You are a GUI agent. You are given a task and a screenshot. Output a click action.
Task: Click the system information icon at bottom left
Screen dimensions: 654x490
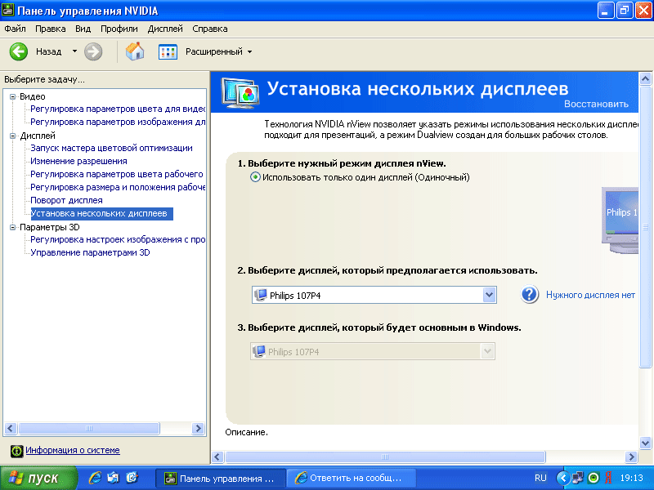point(16,451)
